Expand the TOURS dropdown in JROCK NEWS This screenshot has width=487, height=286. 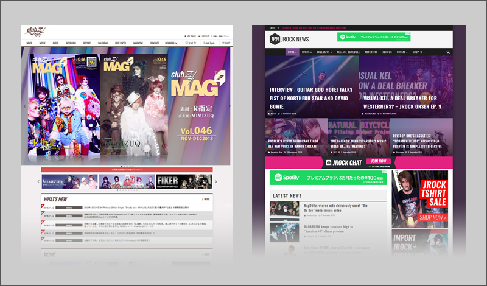pos(307,52)
